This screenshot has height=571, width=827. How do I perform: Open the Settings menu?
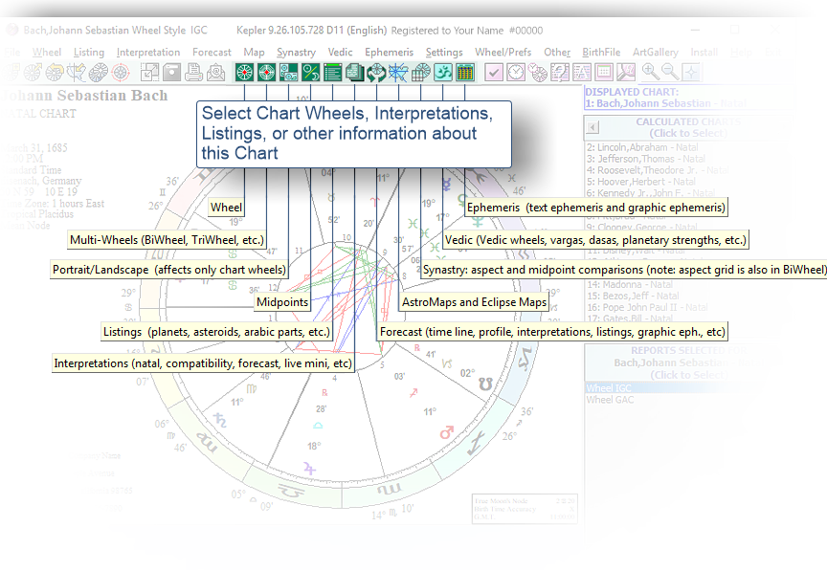click(x=444, y=52)
